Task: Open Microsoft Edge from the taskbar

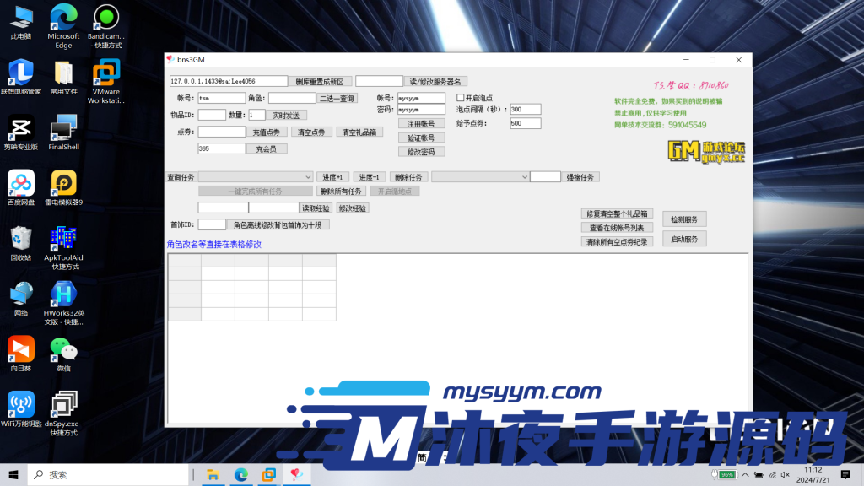Action: (240, 475)
